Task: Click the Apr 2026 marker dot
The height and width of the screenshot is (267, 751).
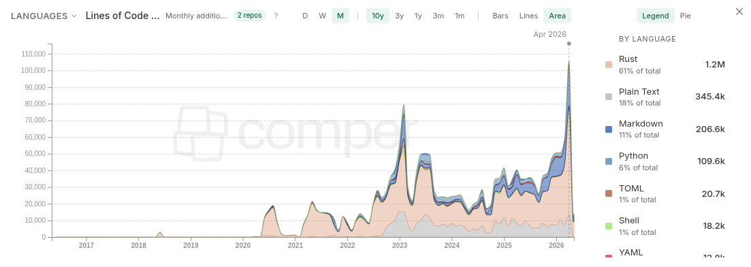Action: pyautogui.click(x=569, y=44)
